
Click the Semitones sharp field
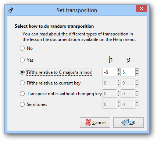(x=128, y=104)
